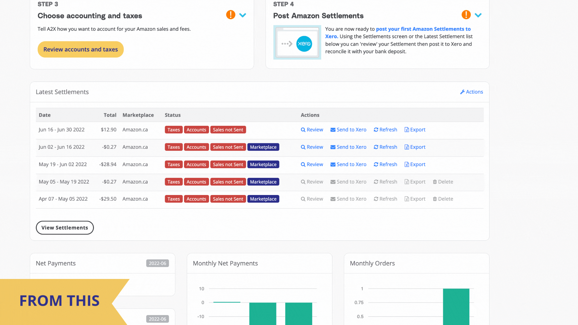Click Taxes badge on Apr 07 - May 05 row
The width and height of the screenshot is (578, 325).
(x=174, y=199)
